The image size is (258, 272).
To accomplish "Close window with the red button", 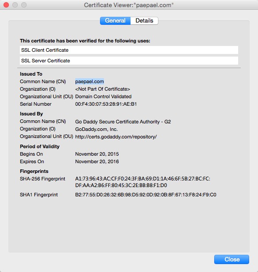I will pyautogui.click(x=6, y=5).
